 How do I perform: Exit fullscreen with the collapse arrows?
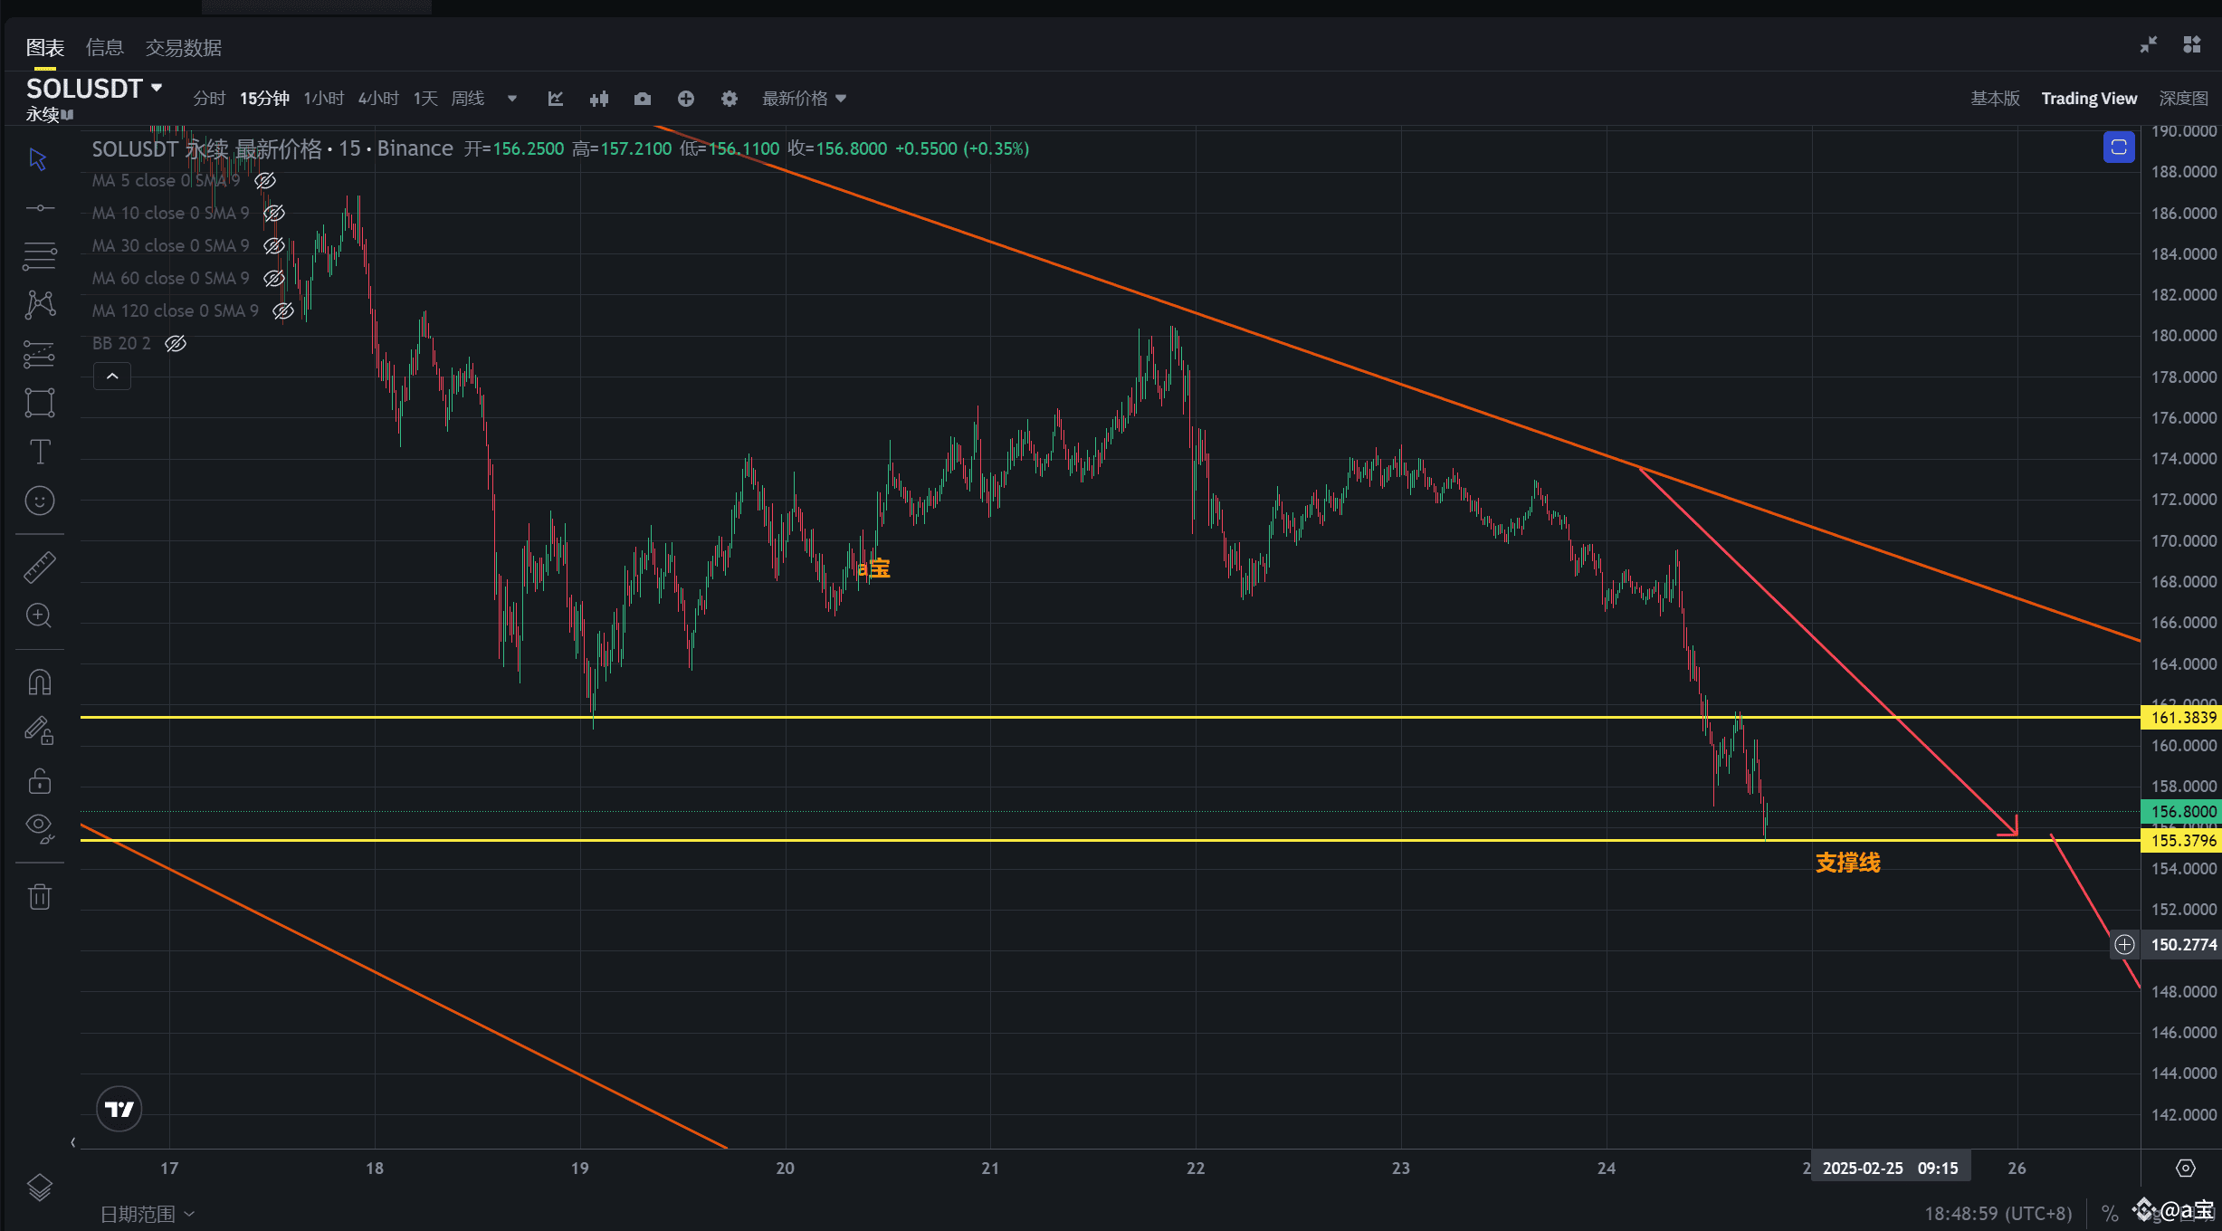[x=2149, y=44]
